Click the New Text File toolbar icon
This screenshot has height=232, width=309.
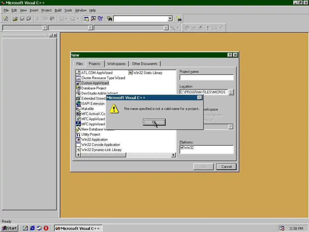pyautogui.click(x=6, y=19)
